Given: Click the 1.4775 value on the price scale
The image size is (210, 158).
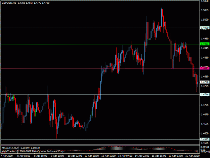Looking at the screenshot, I should tap(205, 86).
